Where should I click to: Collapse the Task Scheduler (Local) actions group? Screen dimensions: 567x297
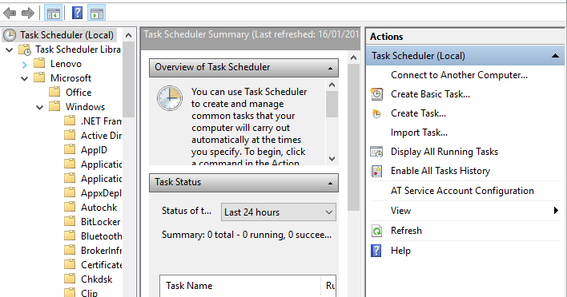(x=555, y=56)
